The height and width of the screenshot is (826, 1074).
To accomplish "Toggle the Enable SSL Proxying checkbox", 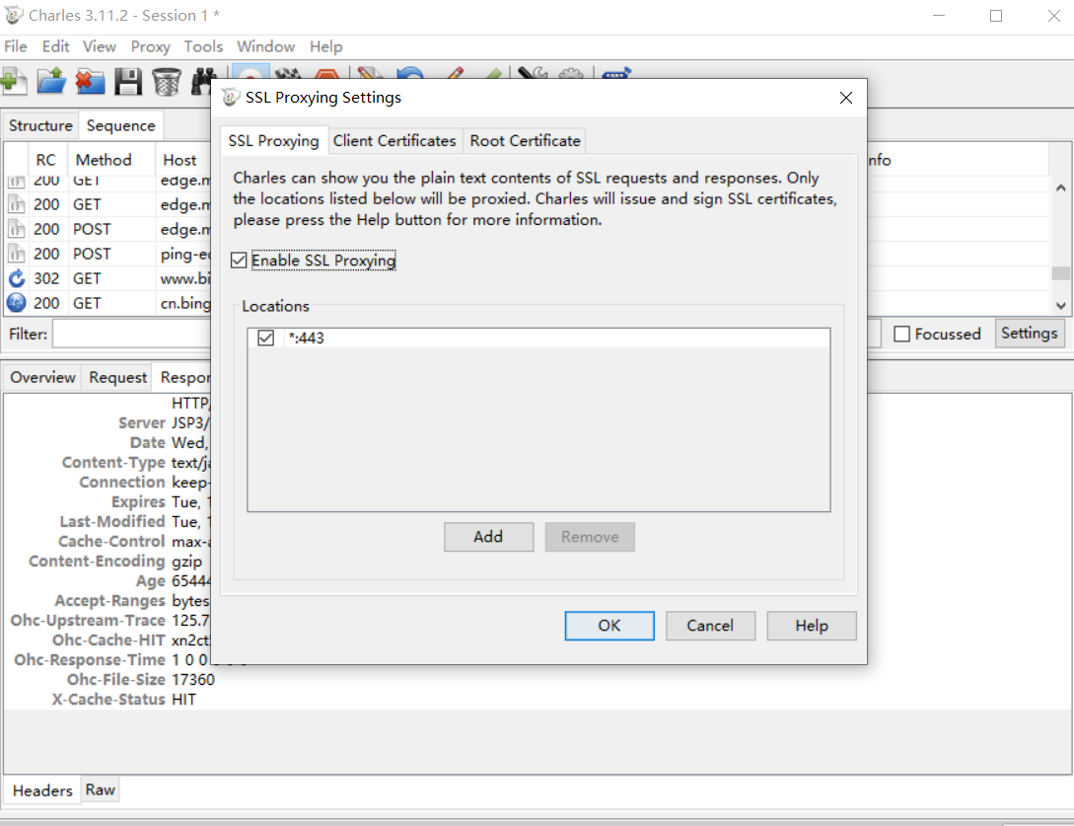I will point(239,261).
